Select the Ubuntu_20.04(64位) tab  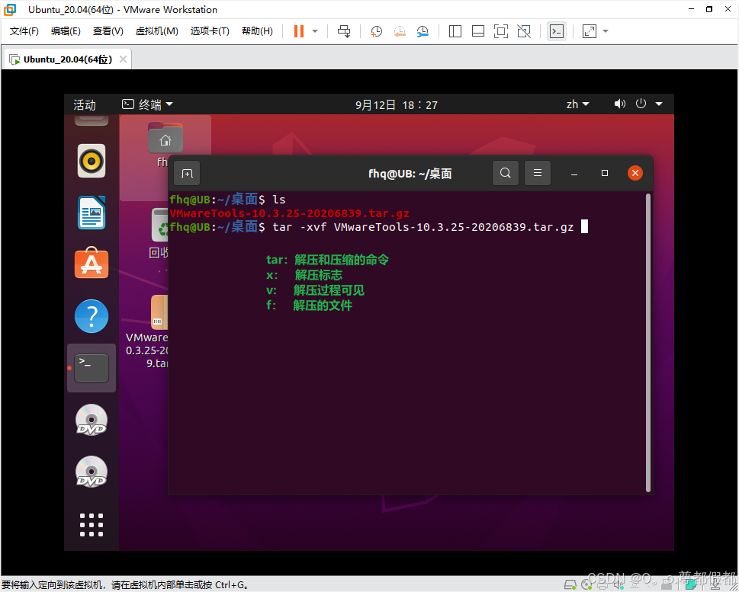pyautogui.click(x=67, y=59)
